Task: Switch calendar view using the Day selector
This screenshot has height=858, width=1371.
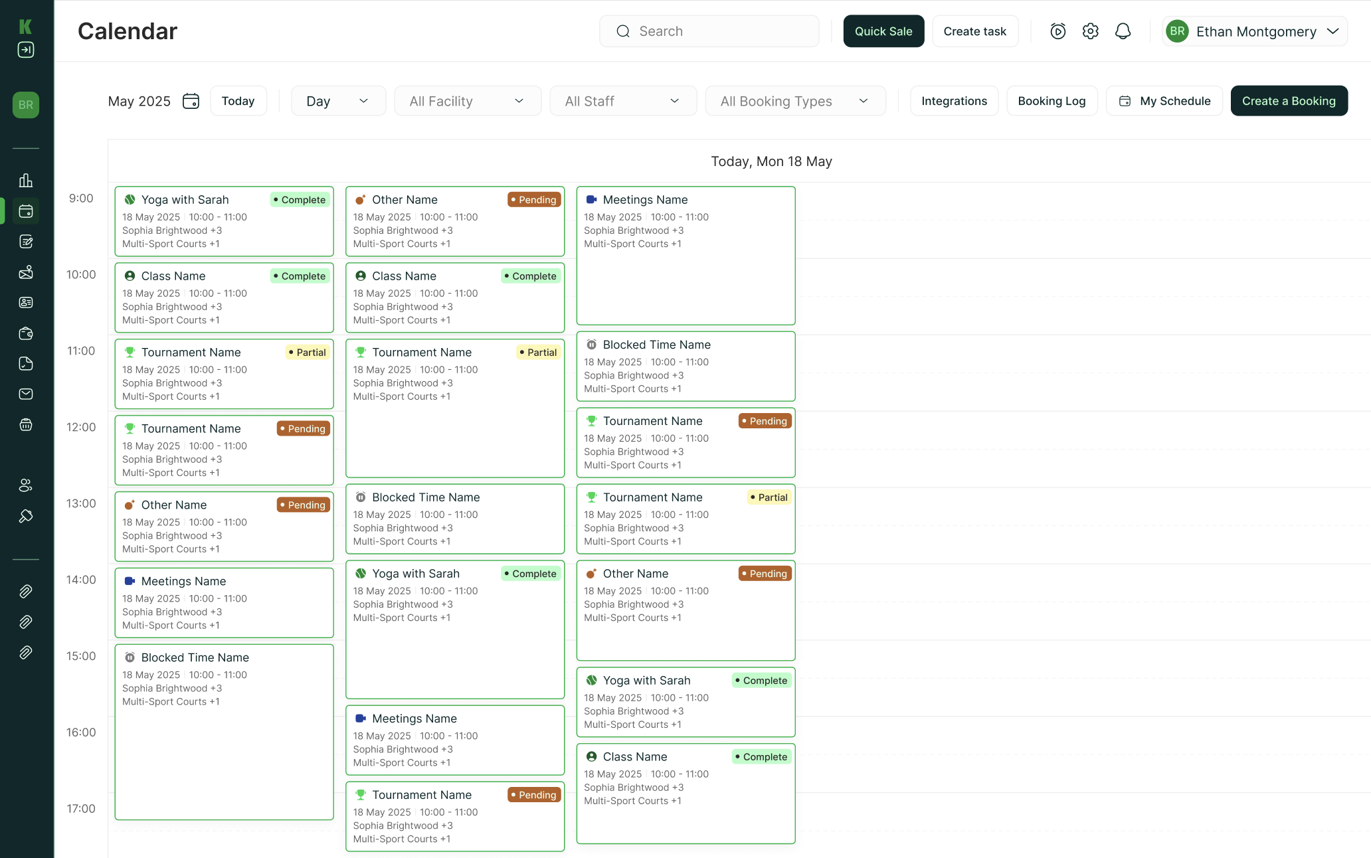Action: [x=338, y=101]
